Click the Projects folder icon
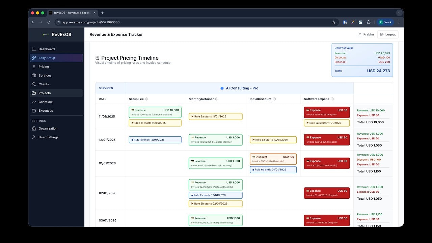The width and height of the screenshot is (432, 243). pyautogui.click(x=34, y=93)
